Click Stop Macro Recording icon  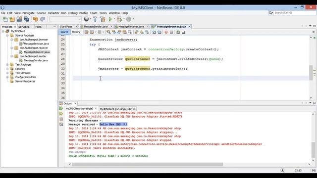[x=171, y=32]
